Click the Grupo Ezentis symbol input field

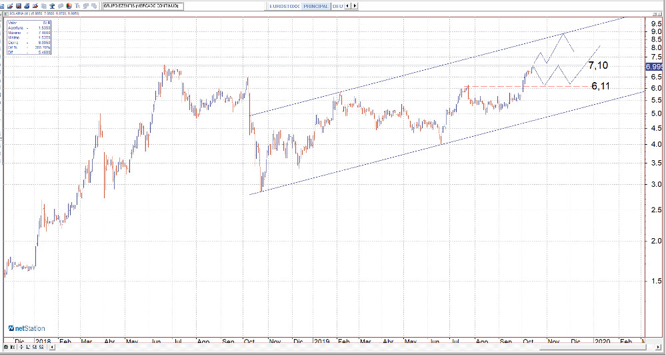(143, 6)
